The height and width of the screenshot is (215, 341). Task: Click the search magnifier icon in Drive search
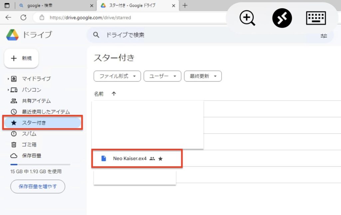96,35
